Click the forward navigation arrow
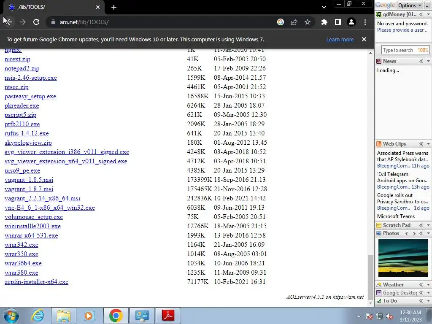The width and height of the screenshot is (432, 324). (23, 22)
